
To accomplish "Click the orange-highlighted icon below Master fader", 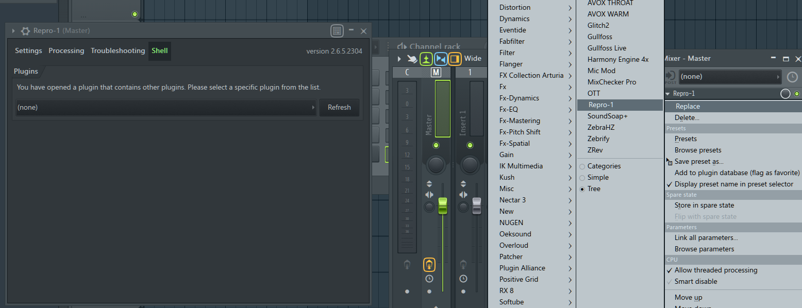I will pyautogui.click(x=429, y=265).
